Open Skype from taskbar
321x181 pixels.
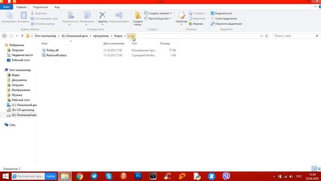point(109,176)
